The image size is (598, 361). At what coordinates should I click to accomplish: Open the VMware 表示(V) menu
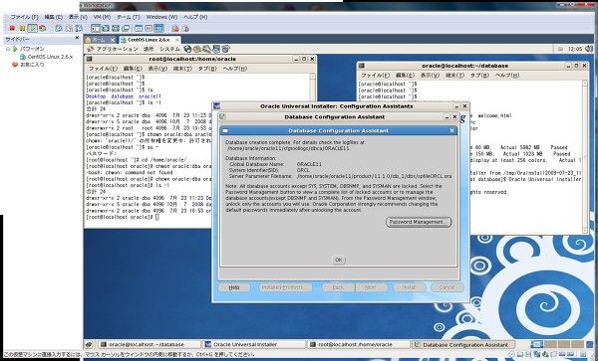coord(78,17)
